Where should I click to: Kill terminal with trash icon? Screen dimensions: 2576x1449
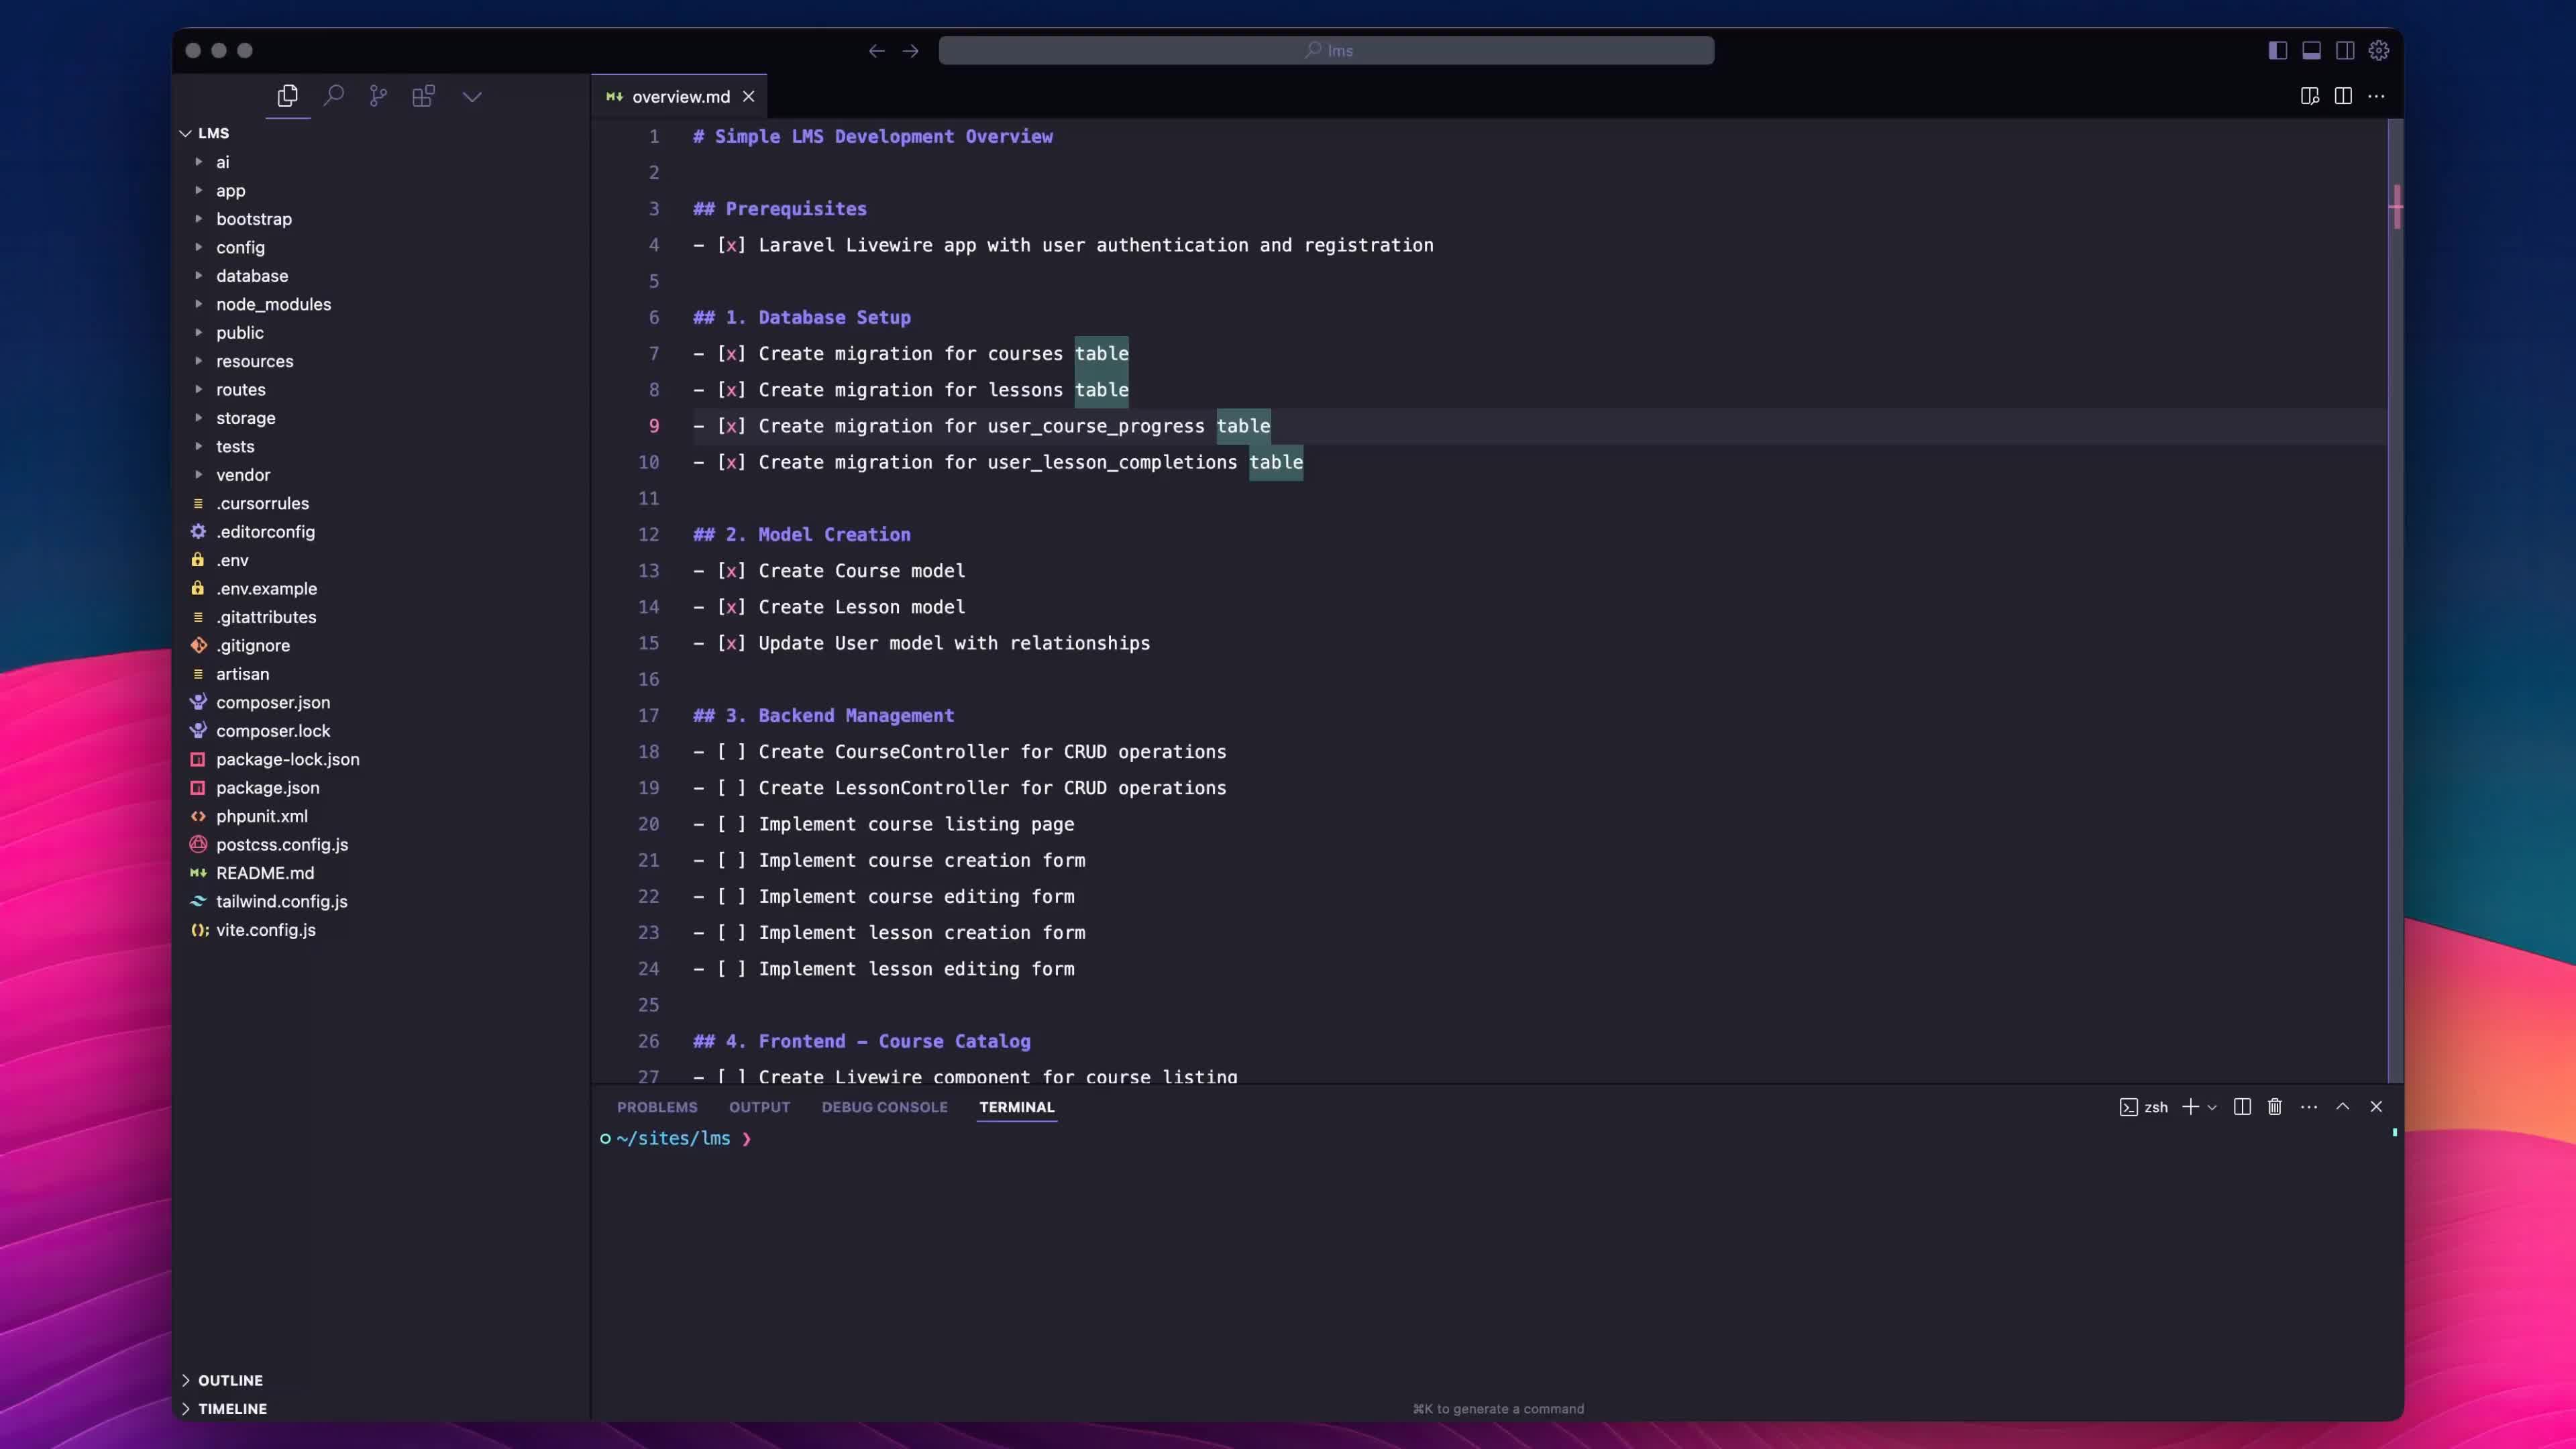(x=2275, y=1107)
